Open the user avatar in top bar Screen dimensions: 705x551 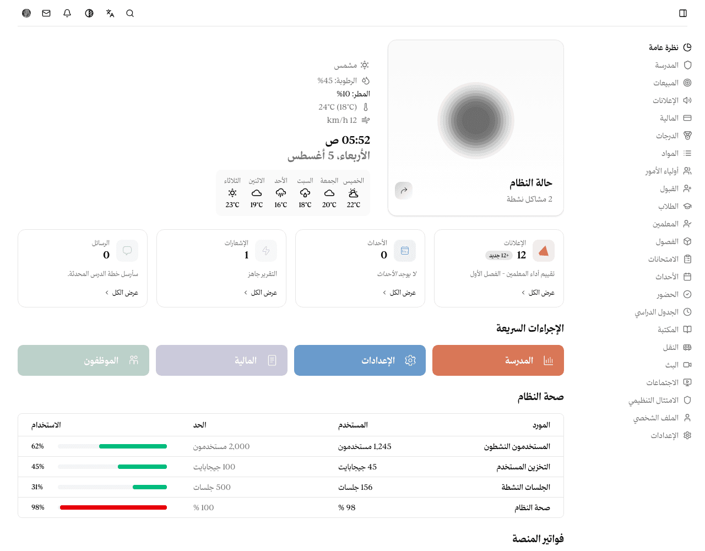(26, 13)
